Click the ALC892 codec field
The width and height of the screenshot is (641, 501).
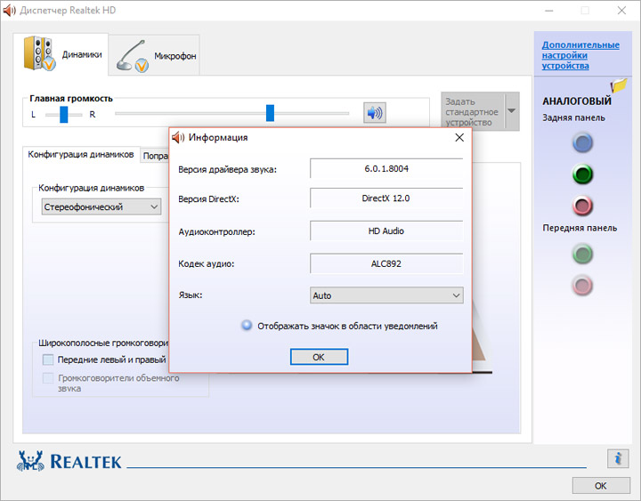[x=386, y=263]
